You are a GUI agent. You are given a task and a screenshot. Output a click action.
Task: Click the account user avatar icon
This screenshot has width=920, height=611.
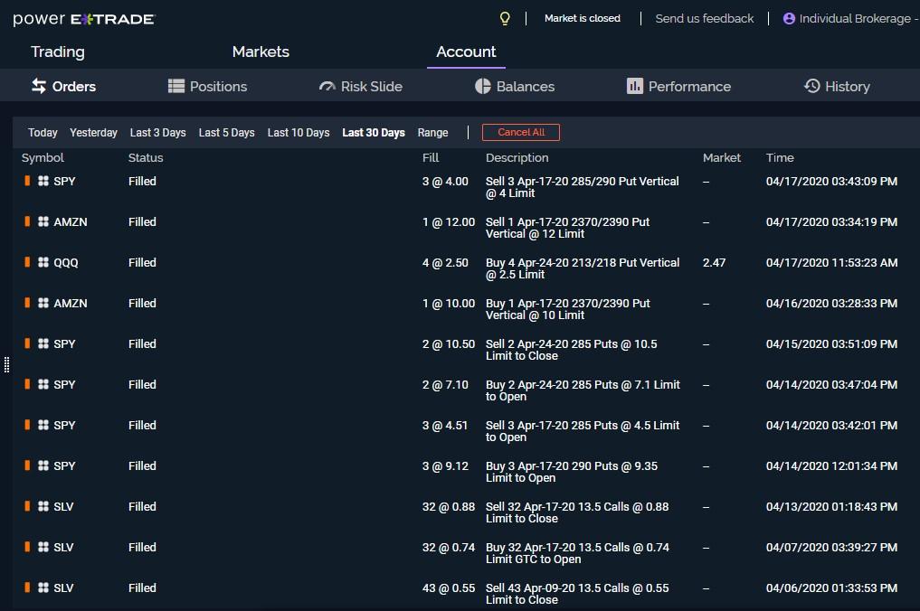[x=789, y=19]
